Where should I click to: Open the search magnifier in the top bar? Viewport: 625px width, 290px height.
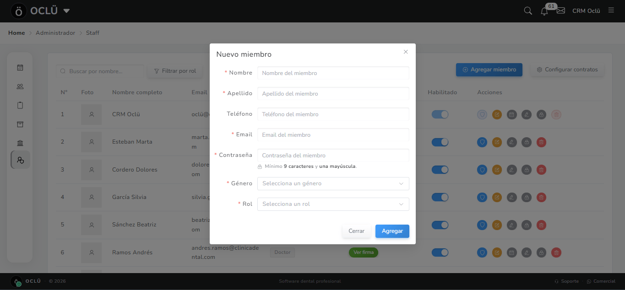pyautogui.click(x=528, y=11)
